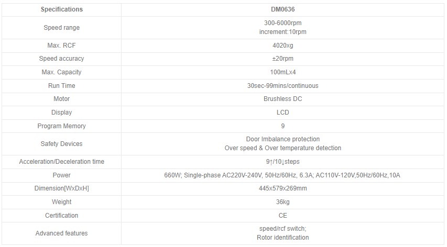This screenshot has width=447, height=247.
Task: Click the 445x579x269mm dimension value
Action: 282,188
